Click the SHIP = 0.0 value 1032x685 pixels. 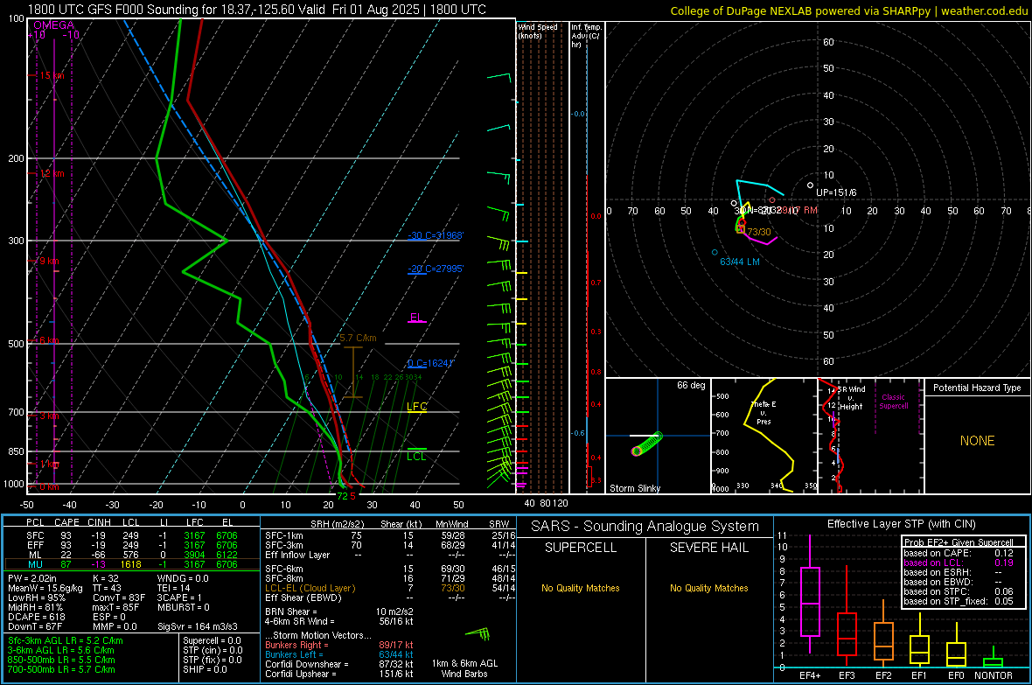click(205, 669)
